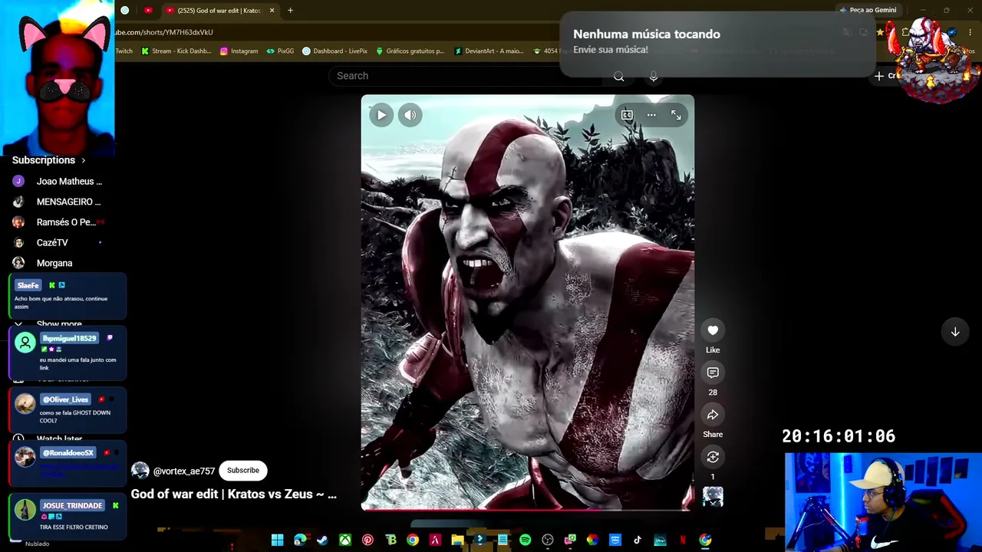This screenshot has width=982, height=552.
Task: Close the God of war edit tab
Action: coord(272,11)
